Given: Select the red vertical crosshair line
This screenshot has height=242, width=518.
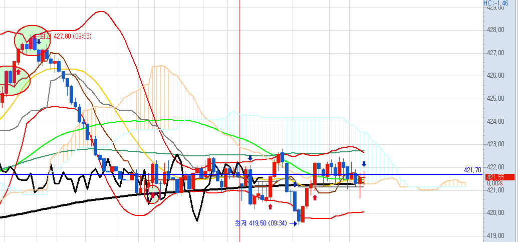Looking at the screenshot, I should click(x=239, y=121).
